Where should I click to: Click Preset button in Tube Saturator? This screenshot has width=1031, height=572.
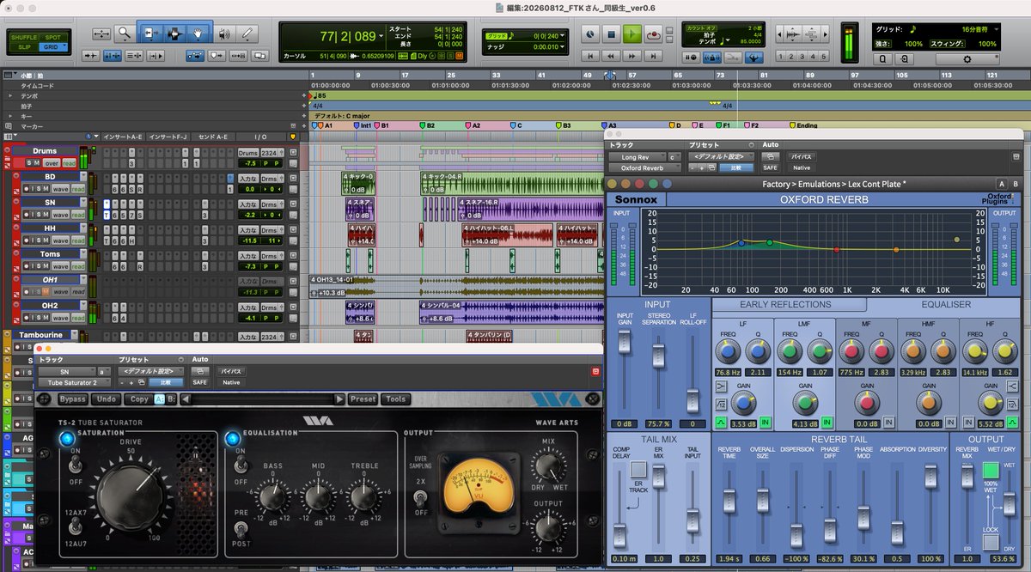click(363, 399)
